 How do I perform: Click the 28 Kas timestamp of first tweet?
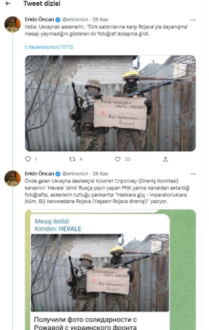point(101,20)
